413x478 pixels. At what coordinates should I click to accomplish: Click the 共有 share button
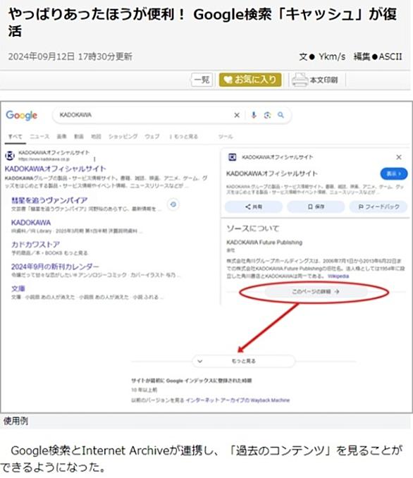(x=254, y=207)
